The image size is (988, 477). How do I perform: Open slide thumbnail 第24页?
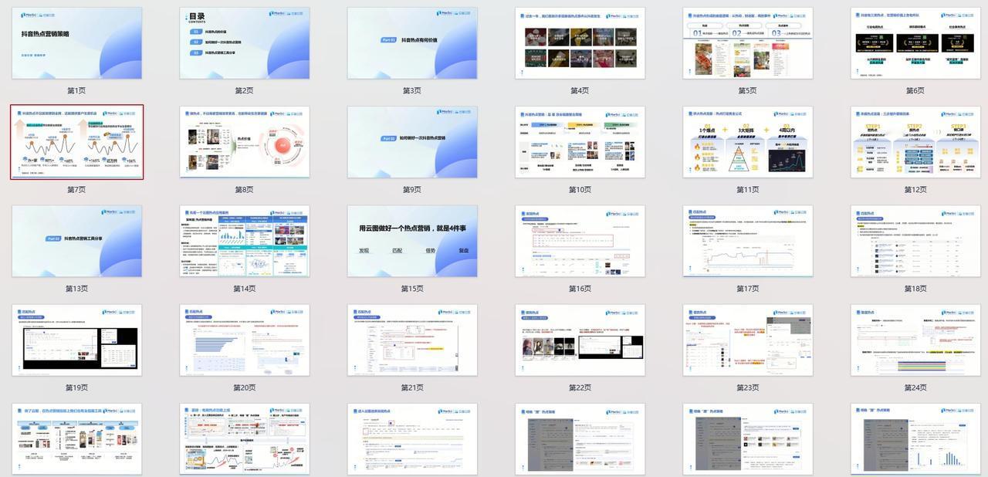point(915,340)
